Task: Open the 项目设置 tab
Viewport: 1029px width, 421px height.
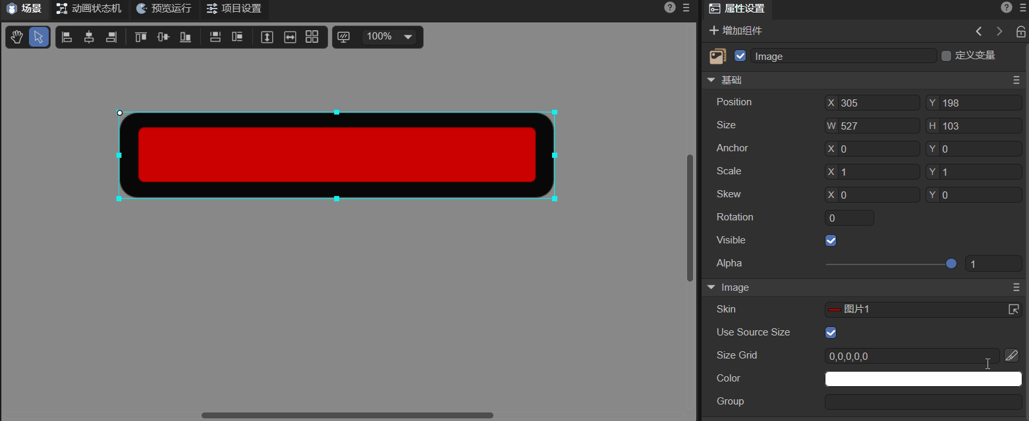Action: [x=234, y=9]
